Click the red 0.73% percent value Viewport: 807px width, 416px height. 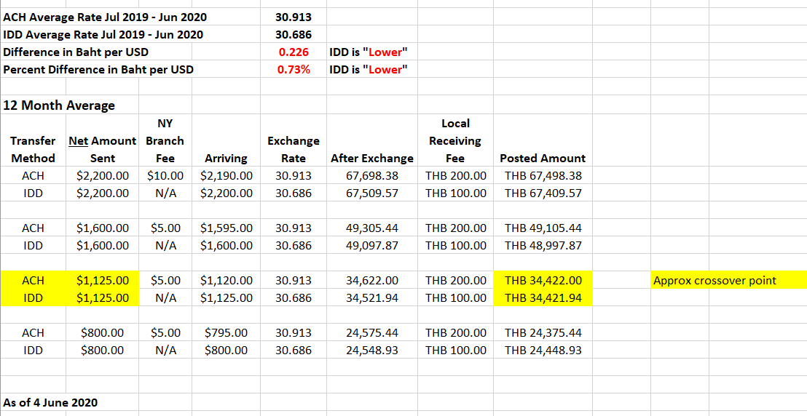(294, 70)
